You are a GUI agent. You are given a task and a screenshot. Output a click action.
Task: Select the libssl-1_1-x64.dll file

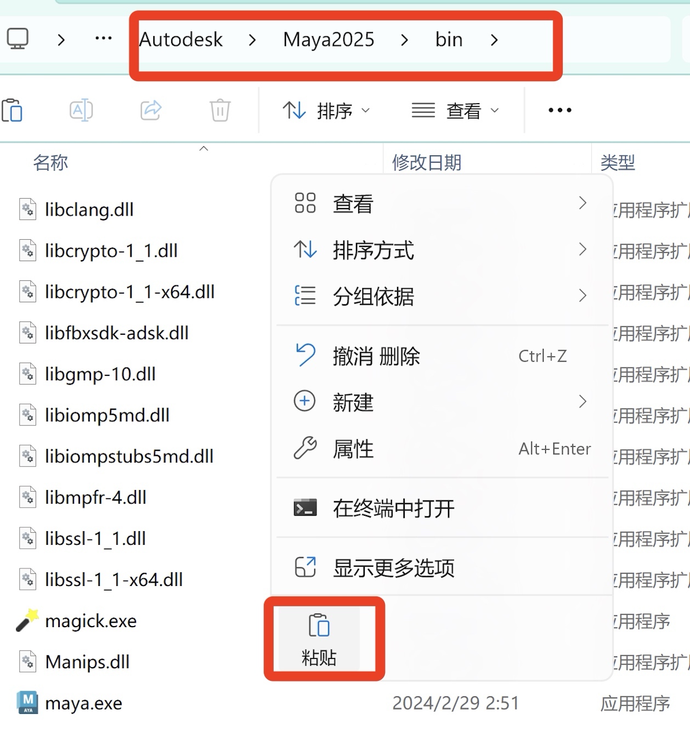coord(114,580)
